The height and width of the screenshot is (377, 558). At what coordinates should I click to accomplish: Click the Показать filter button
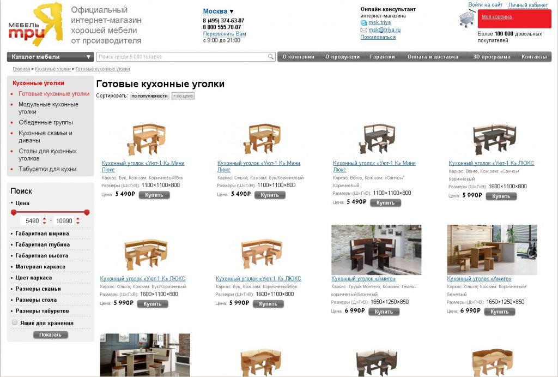[x=50, y=334]
